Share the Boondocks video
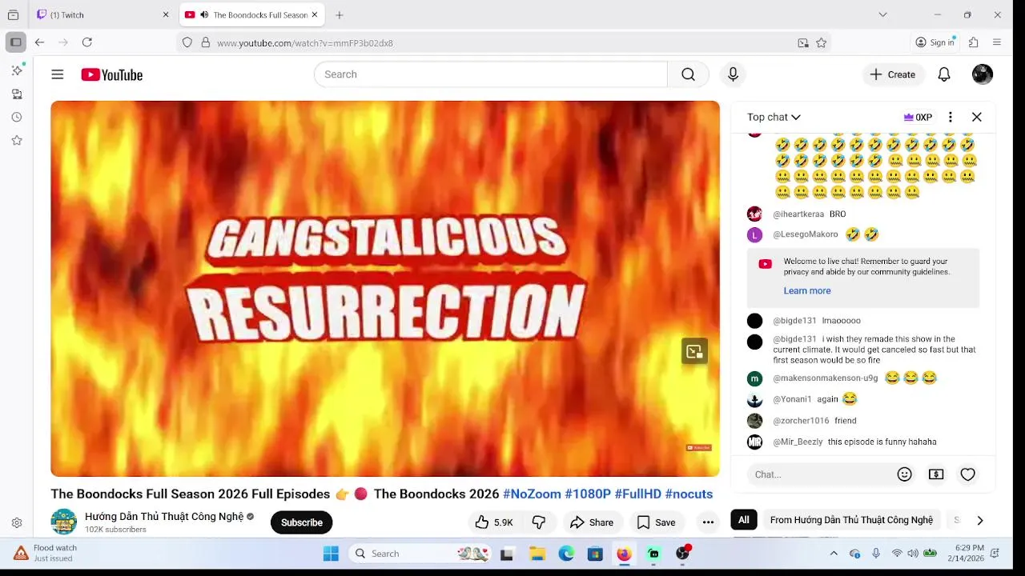This screenshot has width=1025, height=576. [592, 522]
